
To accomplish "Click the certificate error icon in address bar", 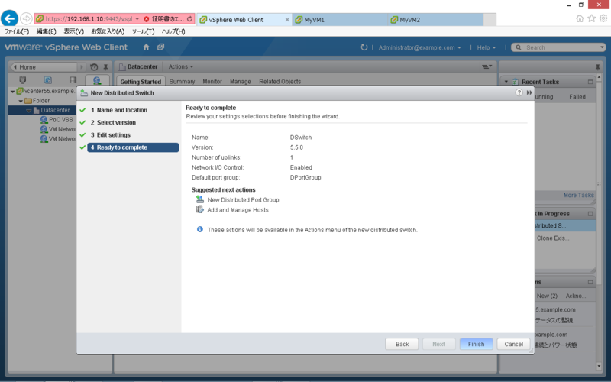I will click(147, 18).
